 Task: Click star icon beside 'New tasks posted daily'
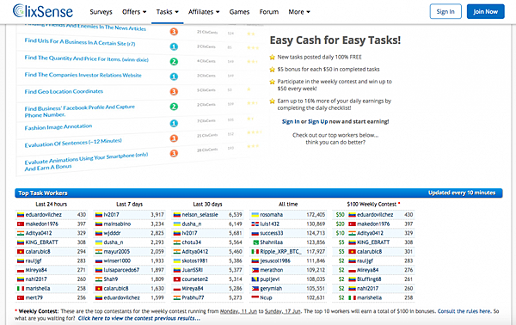pyautogui.click(x=272, y=58)
